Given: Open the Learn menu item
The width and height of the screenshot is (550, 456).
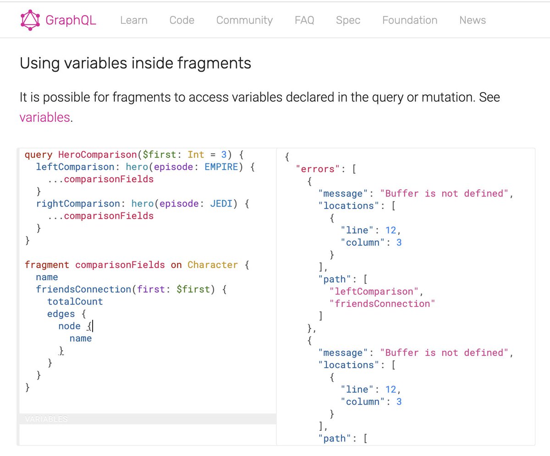Looking at the screenshot, I should [x=134, y=20].
